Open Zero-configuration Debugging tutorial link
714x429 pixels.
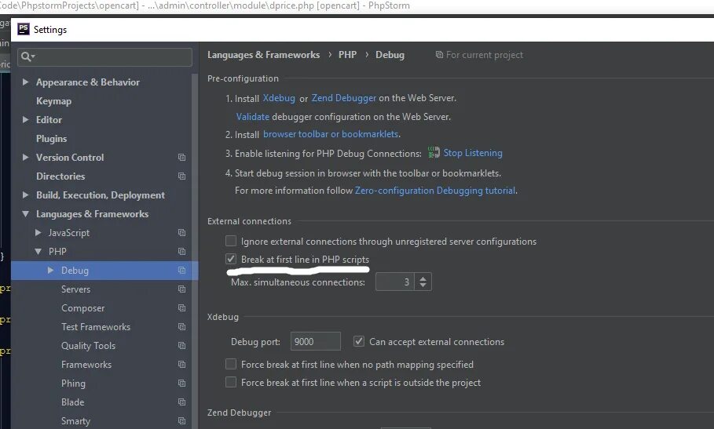click(x=435, y=191)
